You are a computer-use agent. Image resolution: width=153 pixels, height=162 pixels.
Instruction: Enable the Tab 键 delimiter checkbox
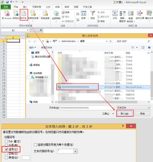click(6, 141)
